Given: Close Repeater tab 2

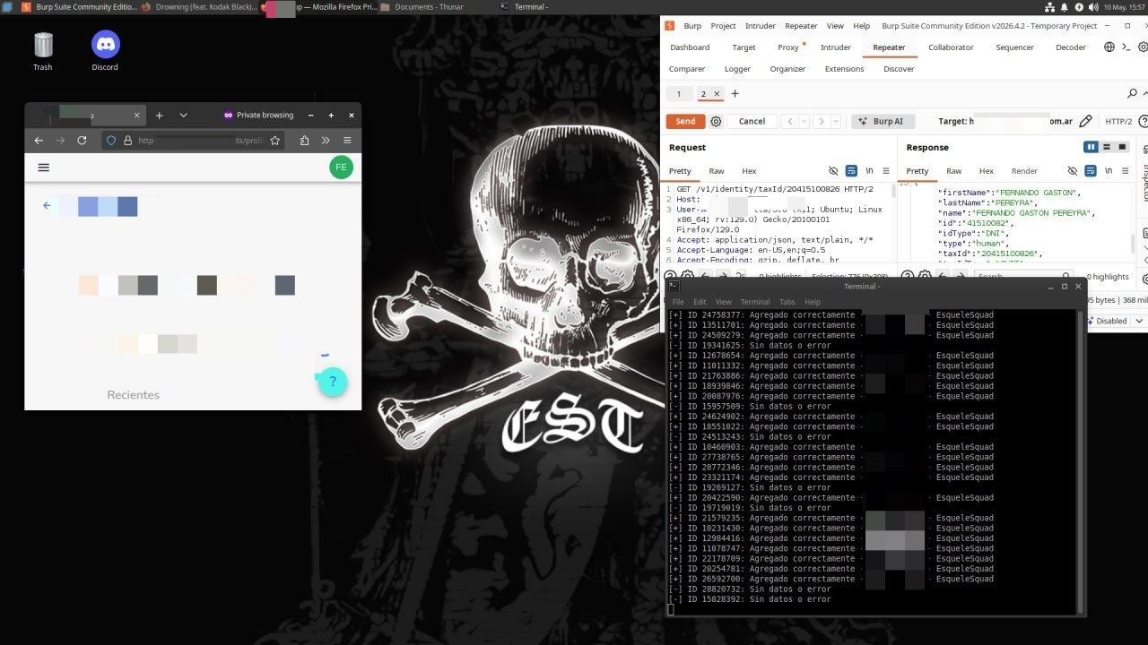Looking at the screenshot, I should pyautogui.click(x=717, y=94).
